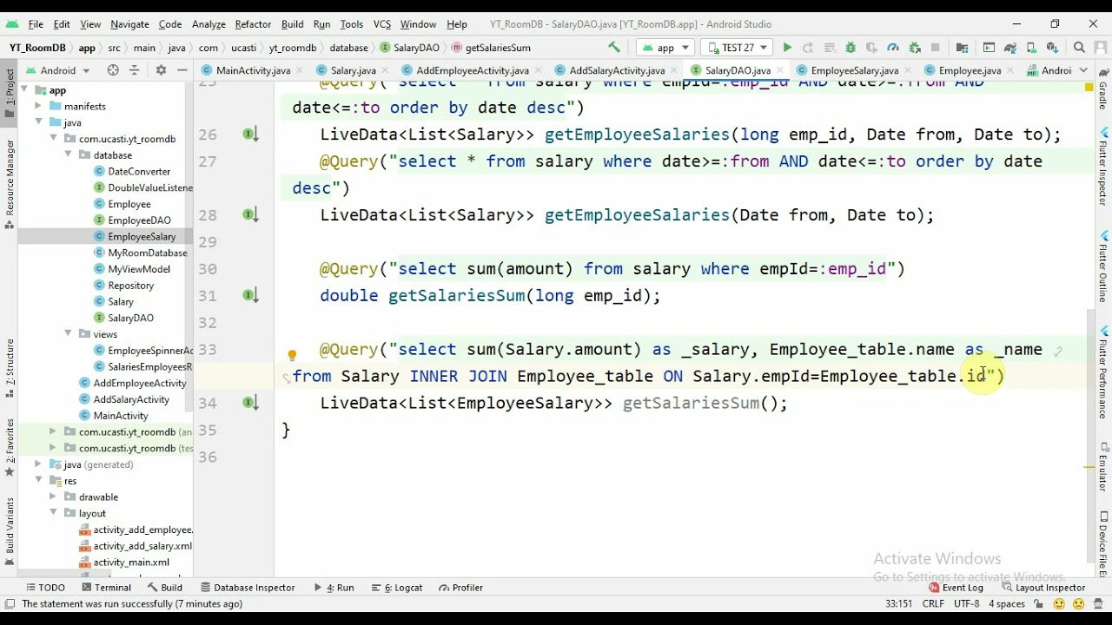Toggle tool window bars icon at bottom-left

coord(9,604)
